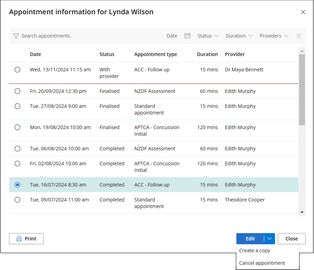Click 60 mins on the 20/09/2024 row
Viewport: 314px width, 270px height.
pyautogui.click(x=209, y=91)
